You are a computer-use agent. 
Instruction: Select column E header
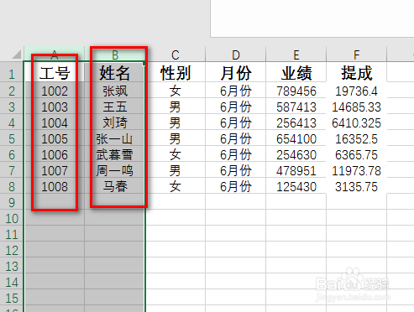click(296, 54)
